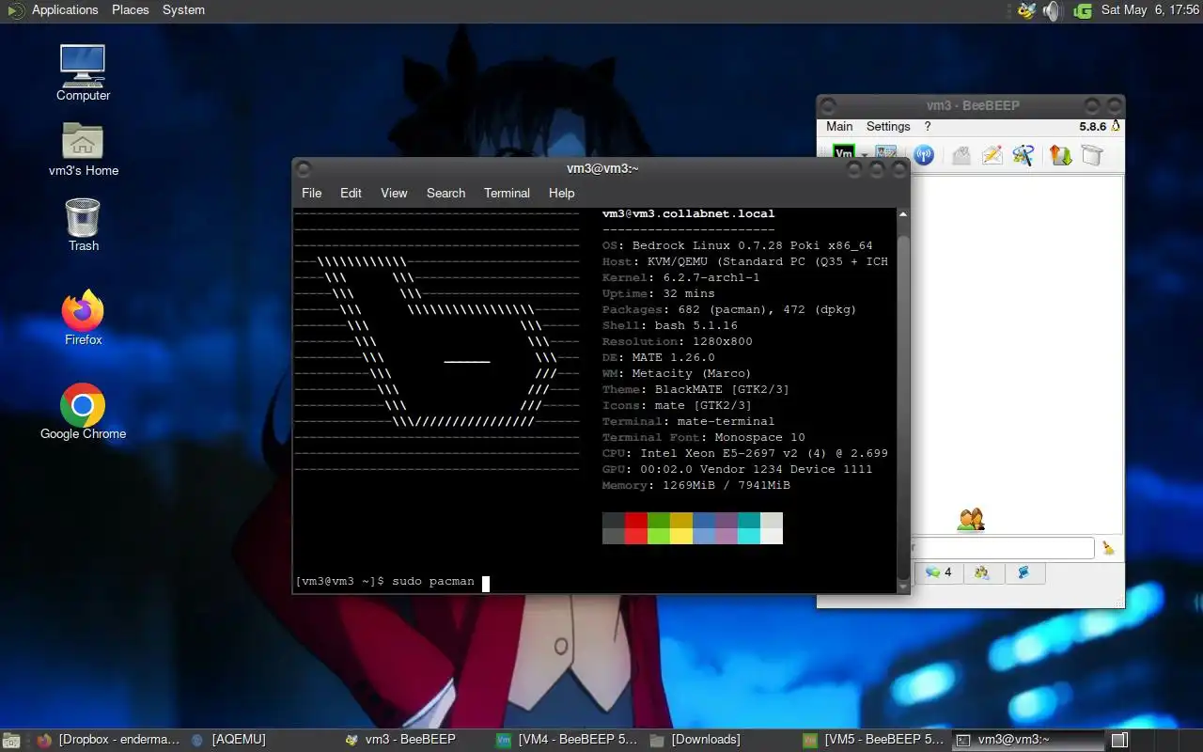Click BeeBEEP create group wand icon
Image resolution: width=1203 pixels, height=752 pixels.
pyautogui.click(x=1023, y=155)
